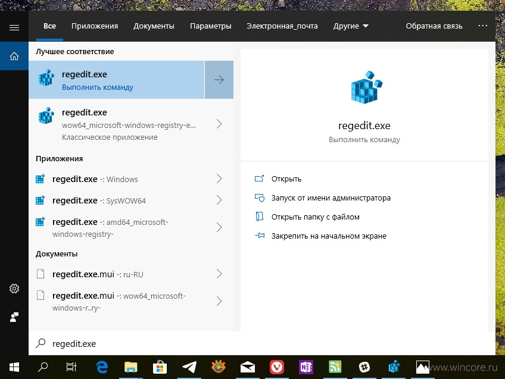
Task: Expand the chevron for regedit.exe.mui ru-RU
Action: [219, 274]
